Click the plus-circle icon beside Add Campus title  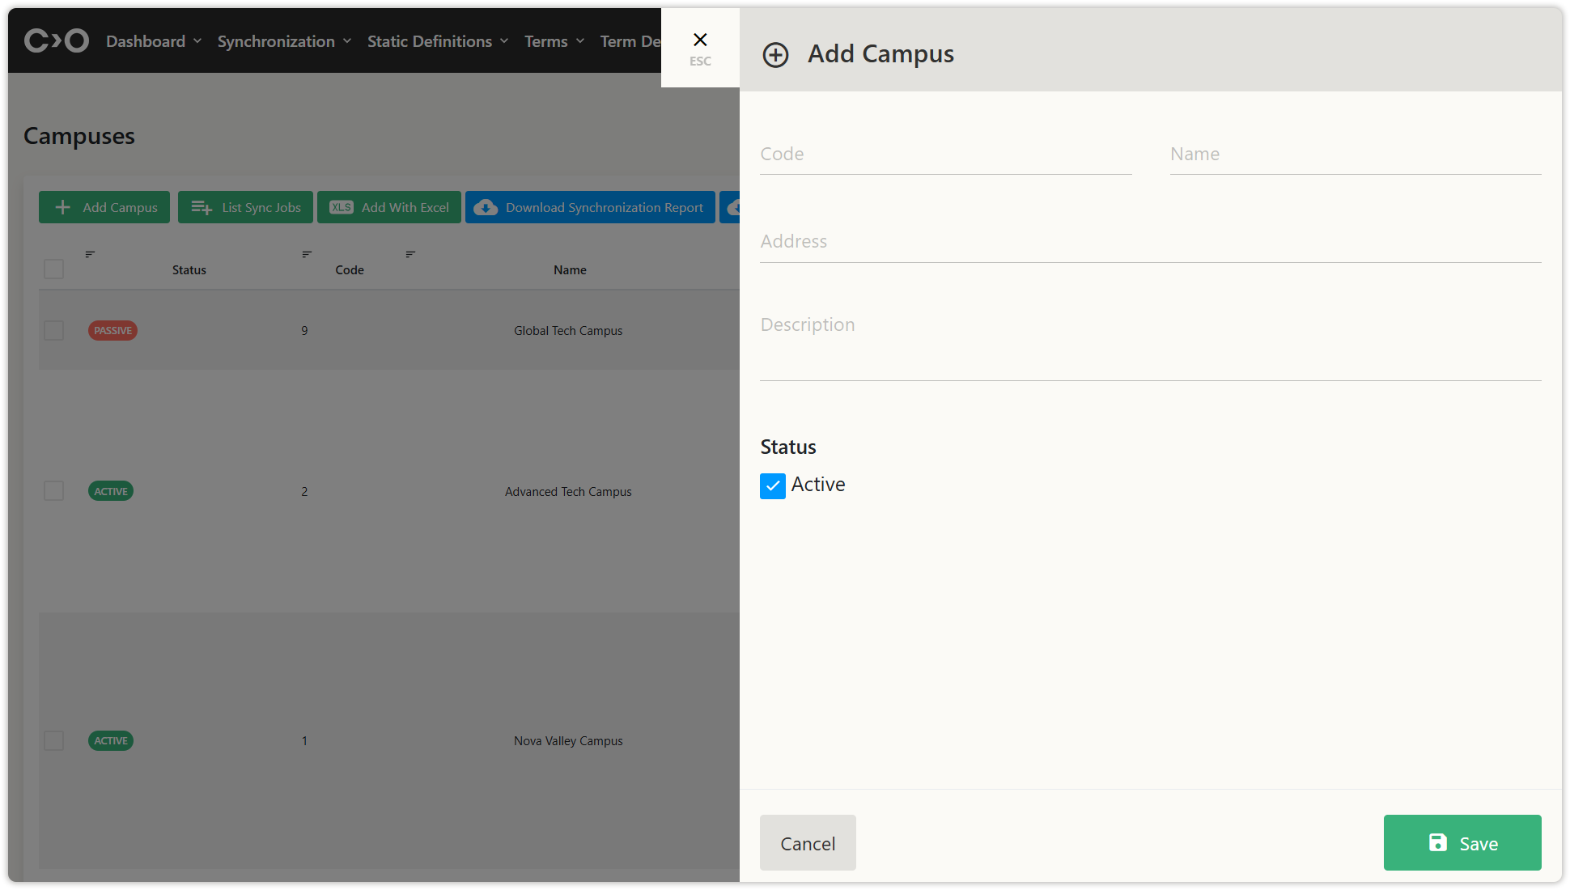click(775, 55)
